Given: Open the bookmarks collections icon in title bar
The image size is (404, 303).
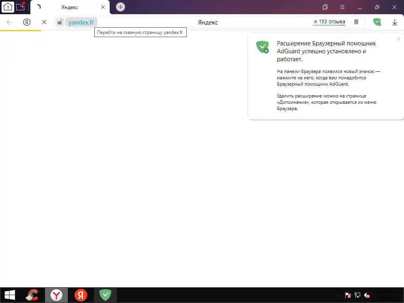Looking at the screenshot, I should tap(325, 7).
